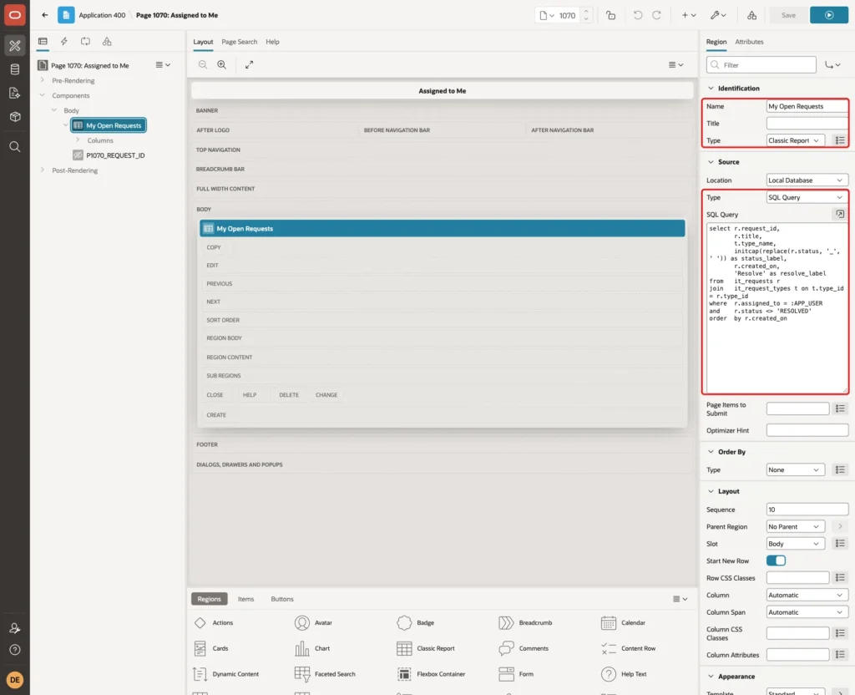Click the region Name input field
Viewport: 855px width, 695px height.
coord(807,106)
